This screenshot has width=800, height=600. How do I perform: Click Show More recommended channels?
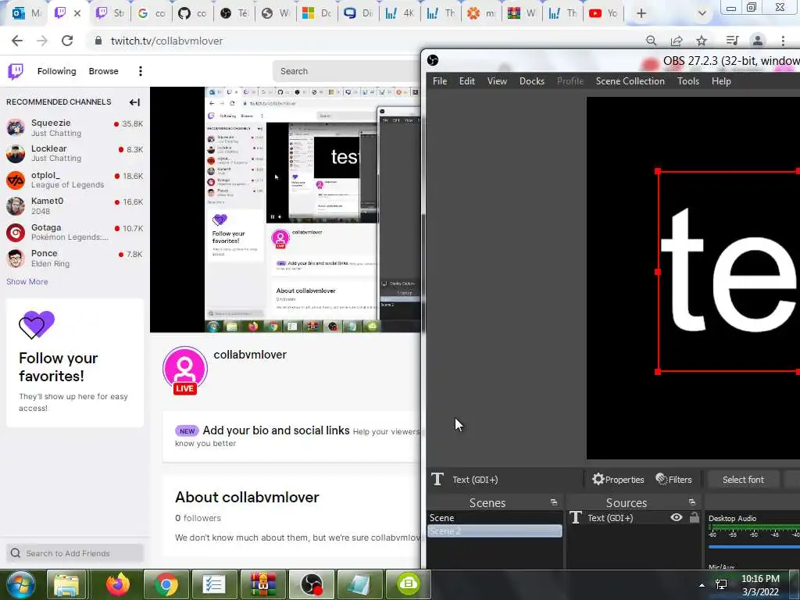pyautogui.click(x=27, y=281)
